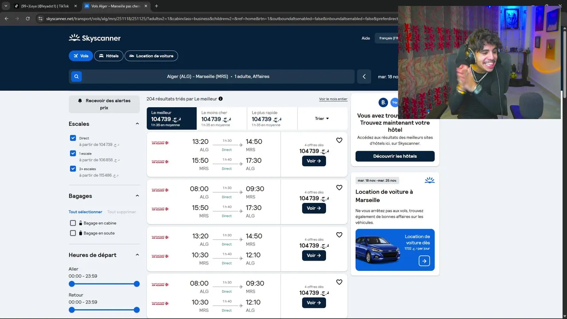Save the 08:00–09:30 / 15:50–17:30 flight heart
The width and height of the screenshot is (567, 319).
[339, 187]
